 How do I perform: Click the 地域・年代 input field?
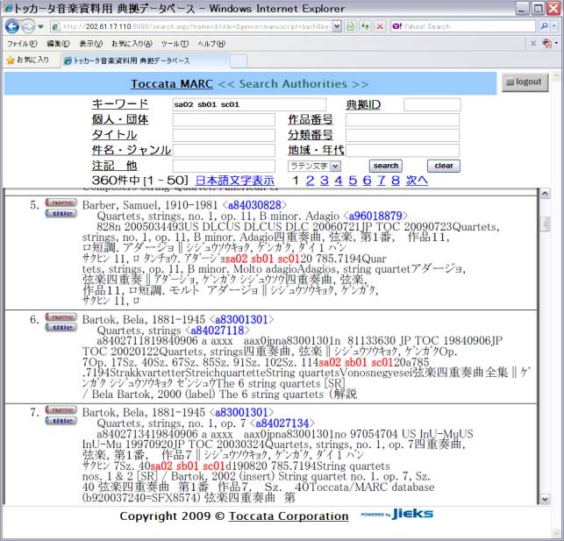(x=403, y=150)
